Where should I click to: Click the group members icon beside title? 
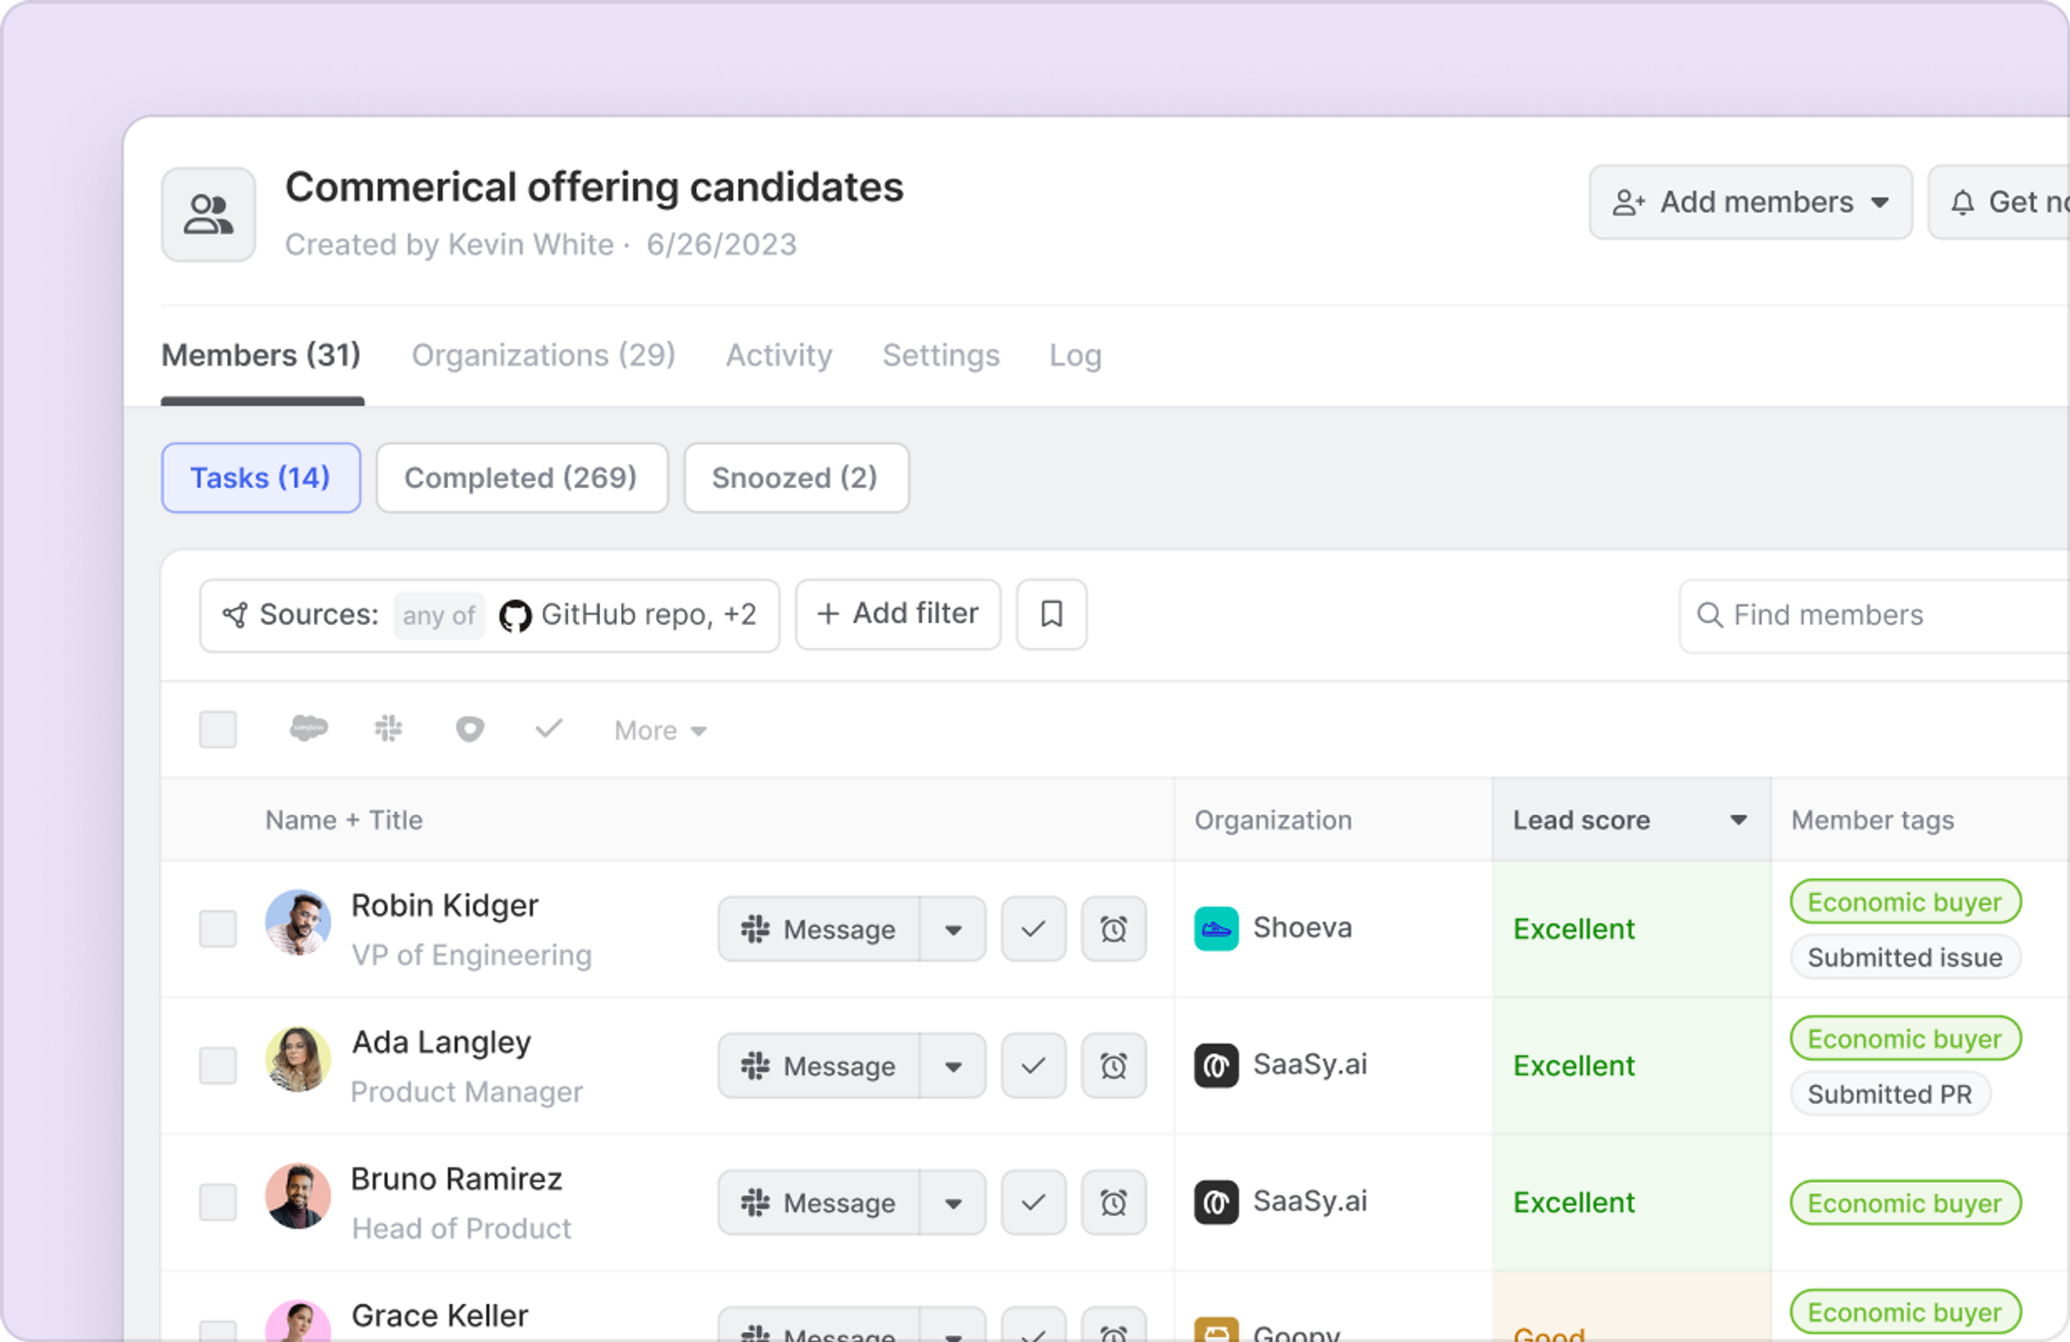click(209, 215)
